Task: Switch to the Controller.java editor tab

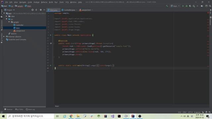Action: click(69, 10)
